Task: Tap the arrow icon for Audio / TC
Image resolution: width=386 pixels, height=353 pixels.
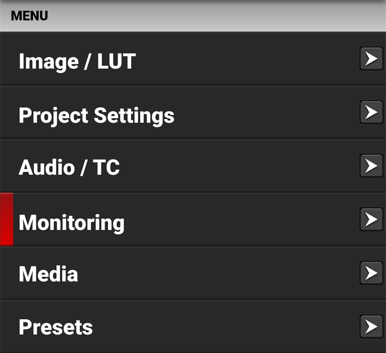Action: coord(371,166)
